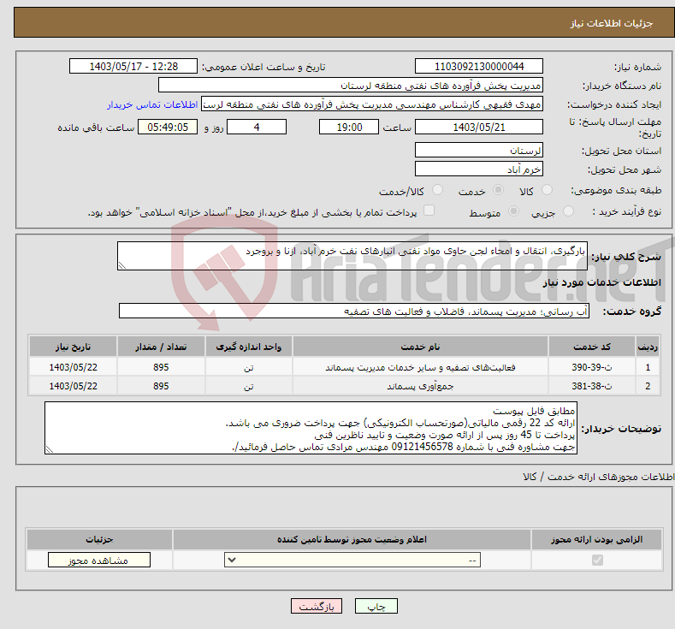Click the اطلاعات خدمات مورد نیاز heading
Screen dimensions: 675x629
[x=601, y=282]
